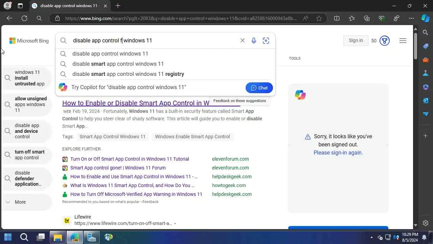
Task: Clear the Bing search box text
Action: tap(243, 40)
